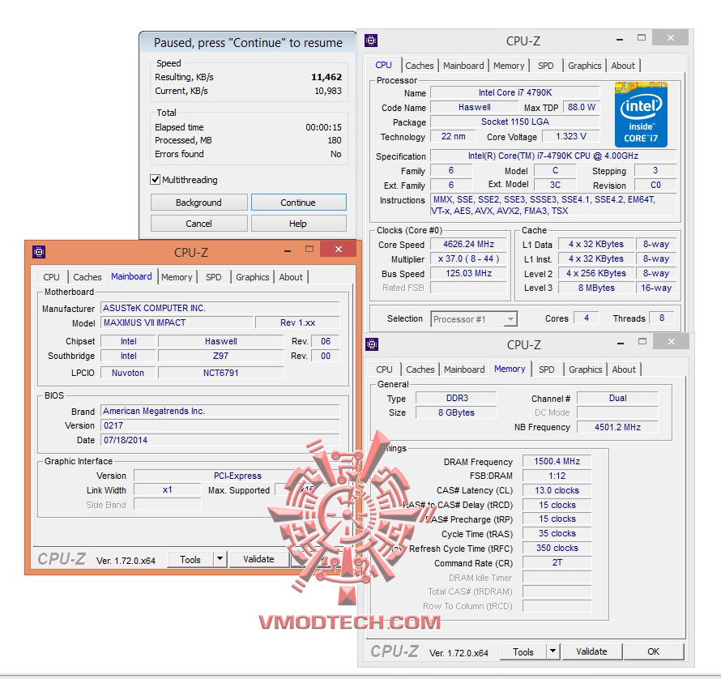Image resolution: width=721 pixels, height=679 pixels.
Task: Click the Level 3 cache 8 MBytes value
Action: coord(596,288)
